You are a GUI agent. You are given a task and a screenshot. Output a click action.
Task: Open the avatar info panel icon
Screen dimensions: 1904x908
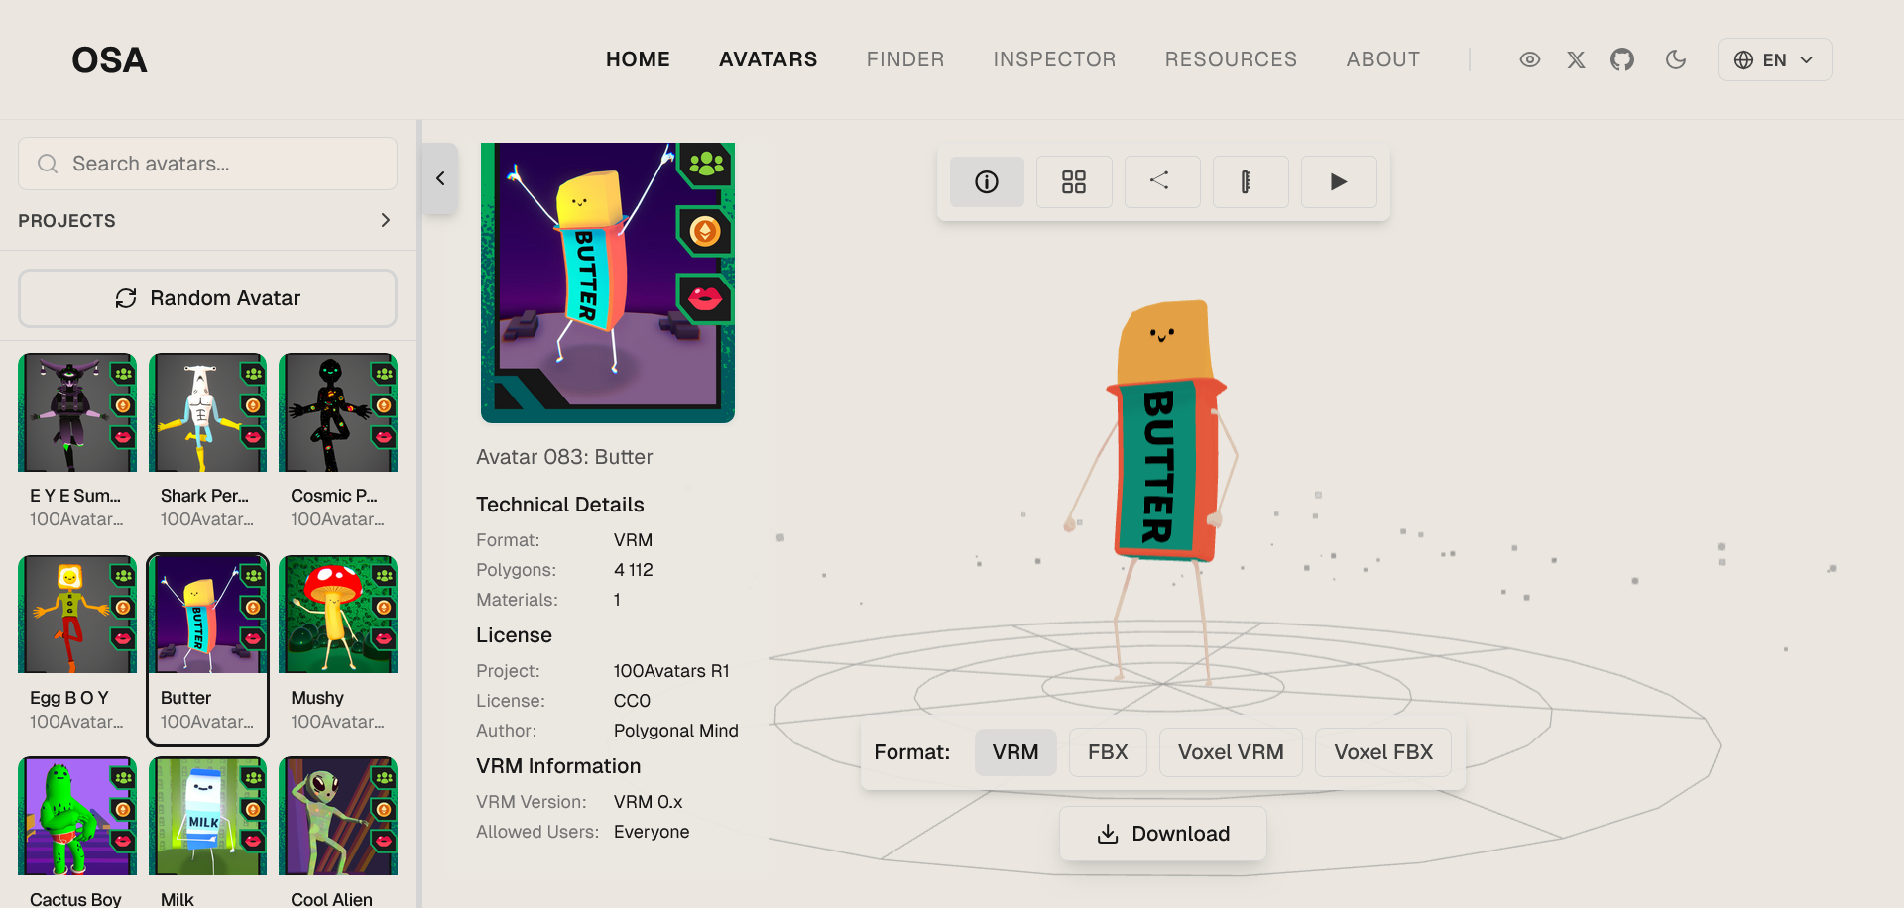coord(987,181)
